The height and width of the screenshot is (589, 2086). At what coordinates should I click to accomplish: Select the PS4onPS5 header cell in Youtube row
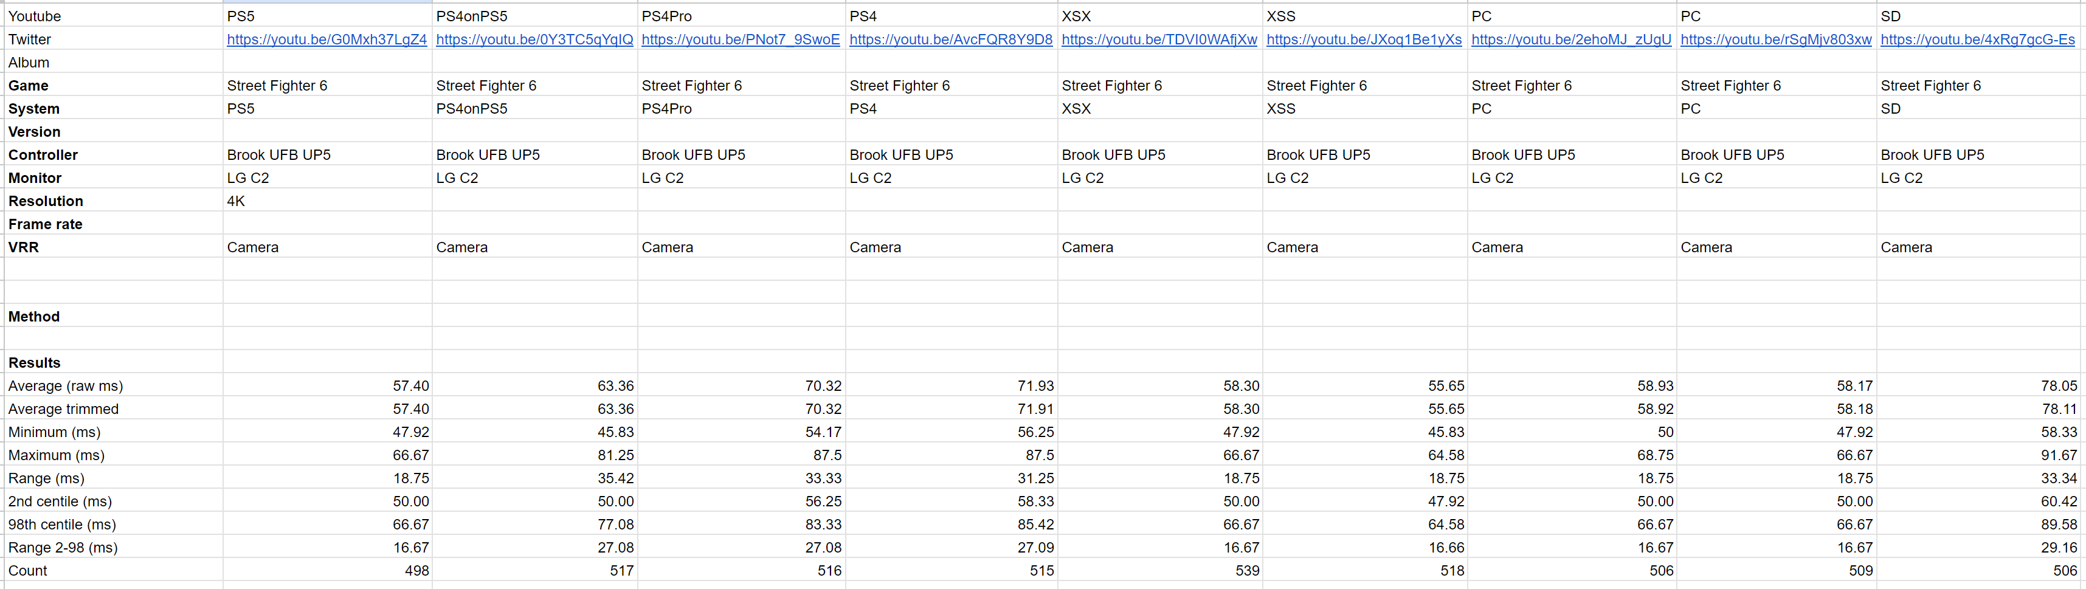click(535, 16)
